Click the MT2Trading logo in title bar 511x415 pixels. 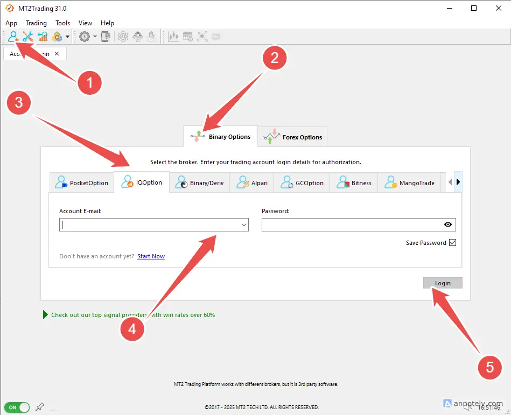pyautogui.click(x=10, y=8)
